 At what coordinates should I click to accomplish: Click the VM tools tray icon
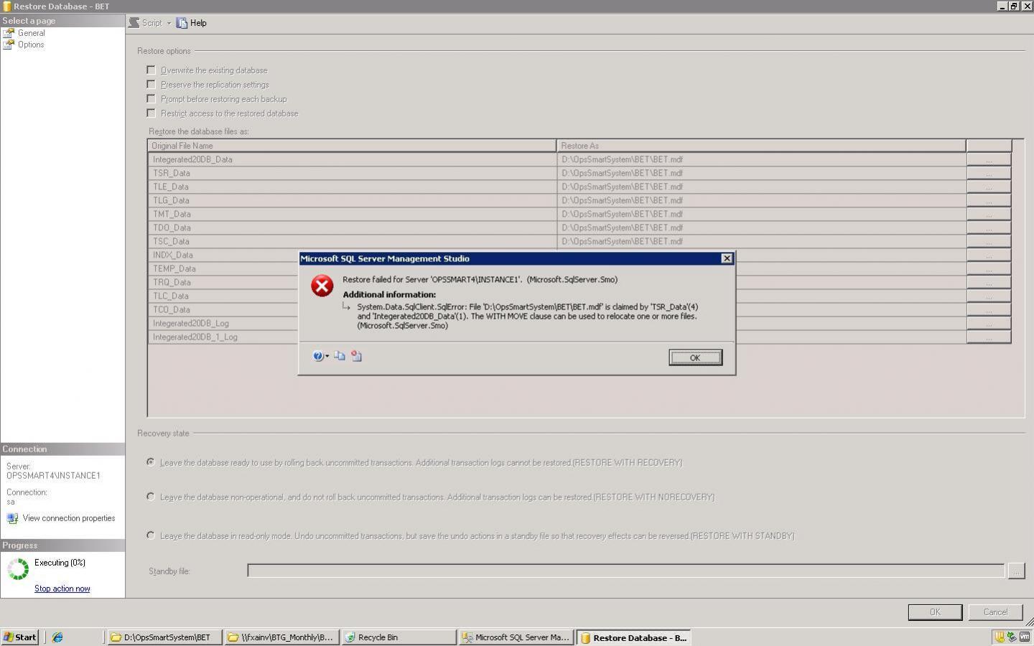(x=1025, y=637)
